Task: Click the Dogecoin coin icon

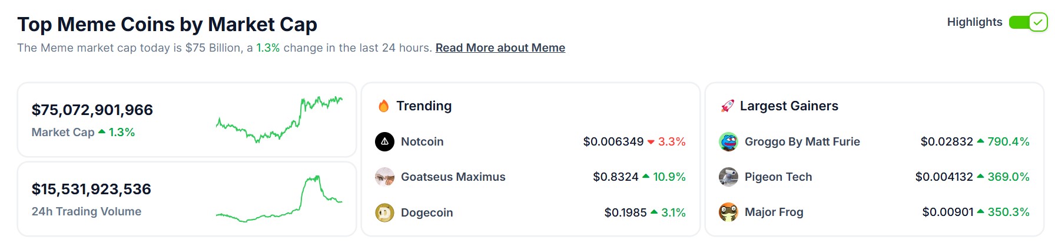Action: [384, 212]
